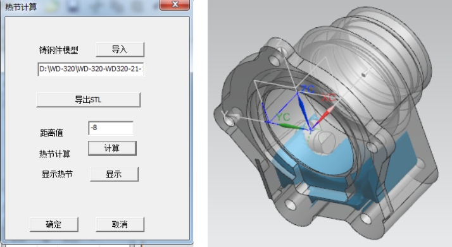
Task: Click the 铸钢件模型 label
Action: coord(59,50)
